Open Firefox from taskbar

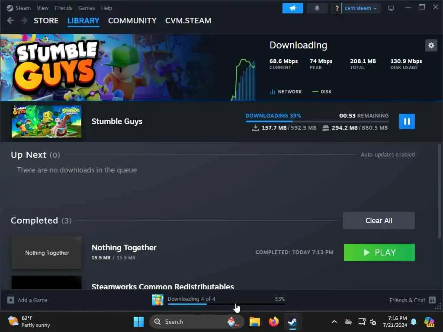273,322
